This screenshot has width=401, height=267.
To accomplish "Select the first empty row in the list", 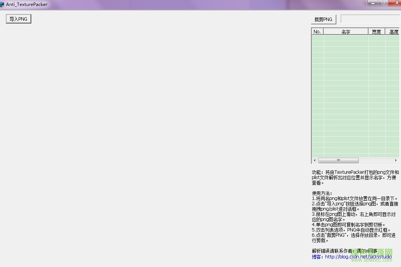I will [346, 38].
